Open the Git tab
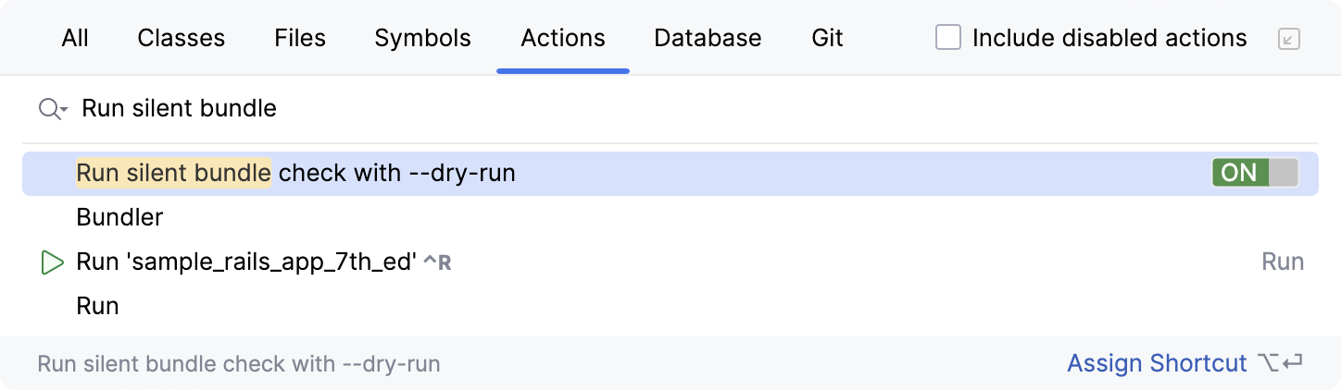 pos(827,38)
